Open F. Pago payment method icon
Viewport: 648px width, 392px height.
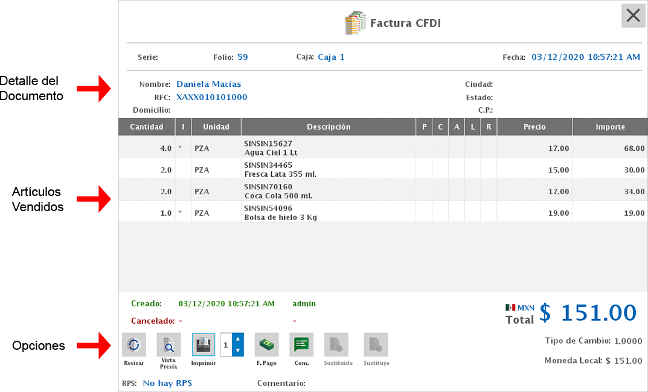(266, 345)
